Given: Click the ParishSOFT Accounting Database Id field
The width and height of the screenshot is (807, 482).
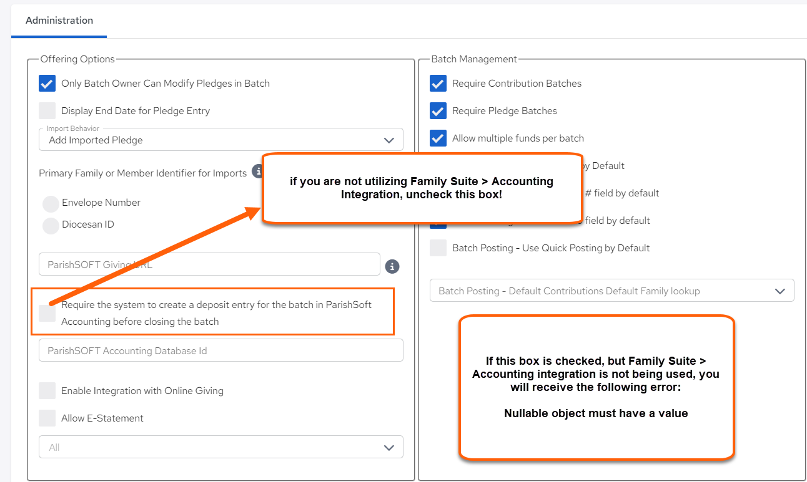Looking at the screenshot, I should click(221, 350).
